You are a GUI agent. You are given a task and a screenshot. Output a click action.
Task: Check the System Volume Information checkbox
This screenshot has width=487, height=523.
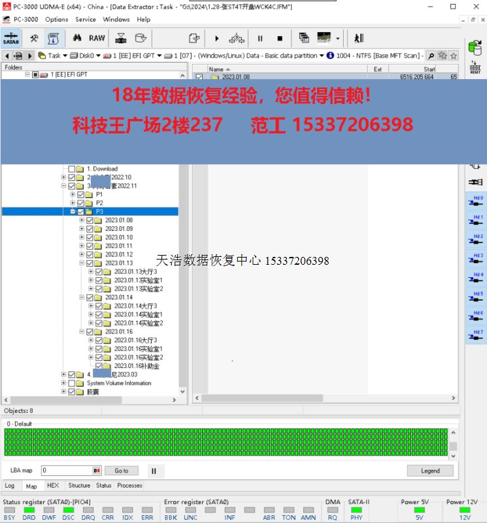pos(72,383)
